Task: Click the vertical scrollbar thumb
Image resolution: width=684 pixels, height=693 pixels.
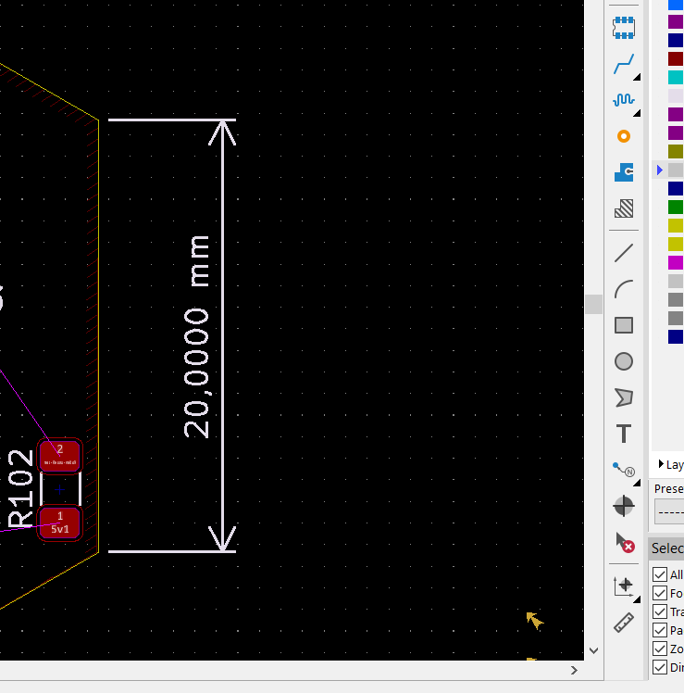Action: pos(594,304)
